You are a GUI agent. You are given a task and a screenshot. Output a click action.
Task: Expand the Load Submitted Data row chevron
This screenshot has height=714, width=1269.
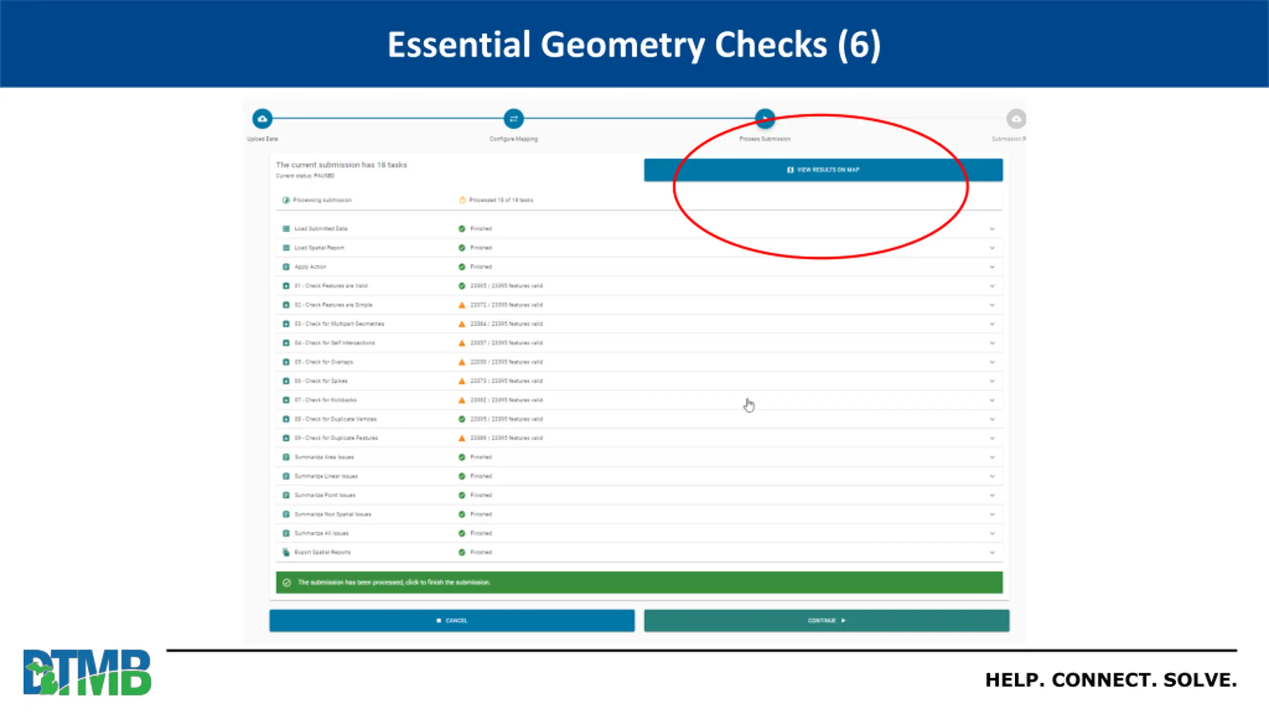[992, 229]
